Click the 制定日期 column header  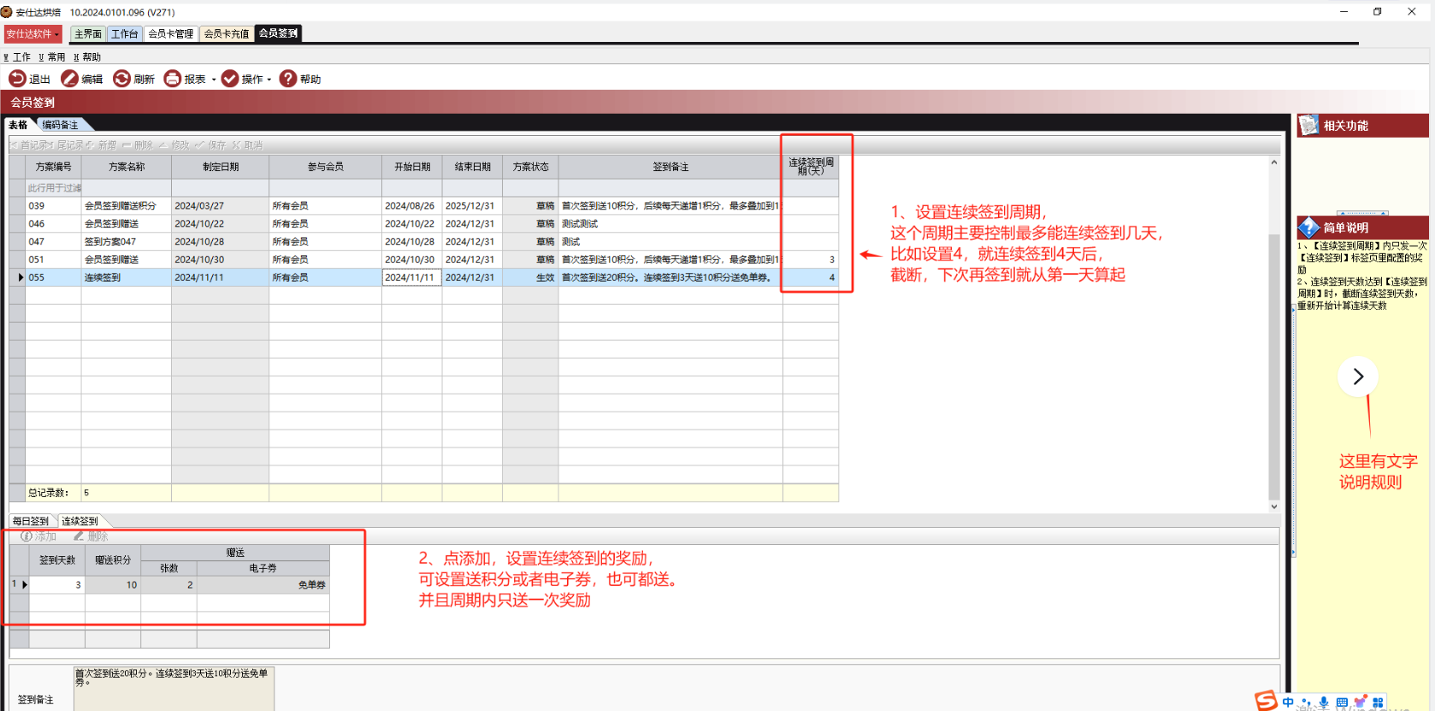tap(221, 167)
